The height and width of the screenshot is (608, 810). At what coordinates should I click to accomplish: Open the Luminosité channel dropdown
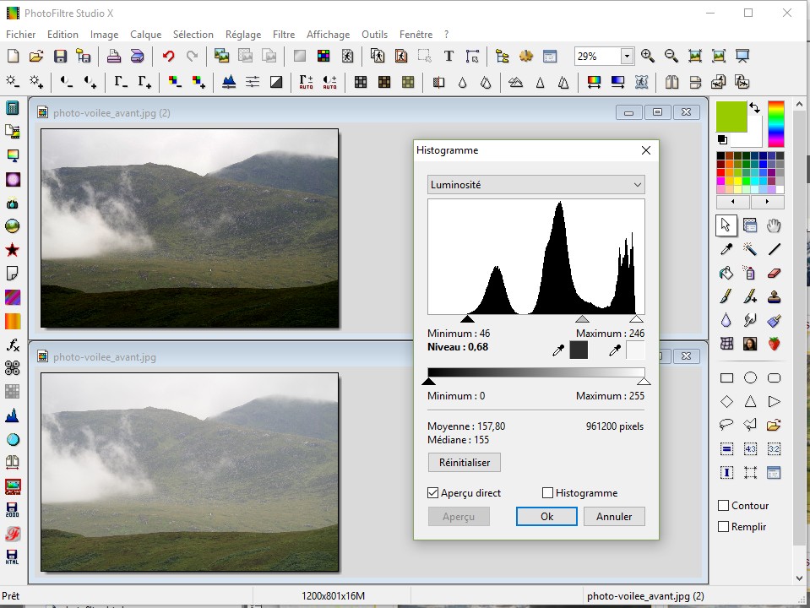pyautogui.click(x=535, y=184)
